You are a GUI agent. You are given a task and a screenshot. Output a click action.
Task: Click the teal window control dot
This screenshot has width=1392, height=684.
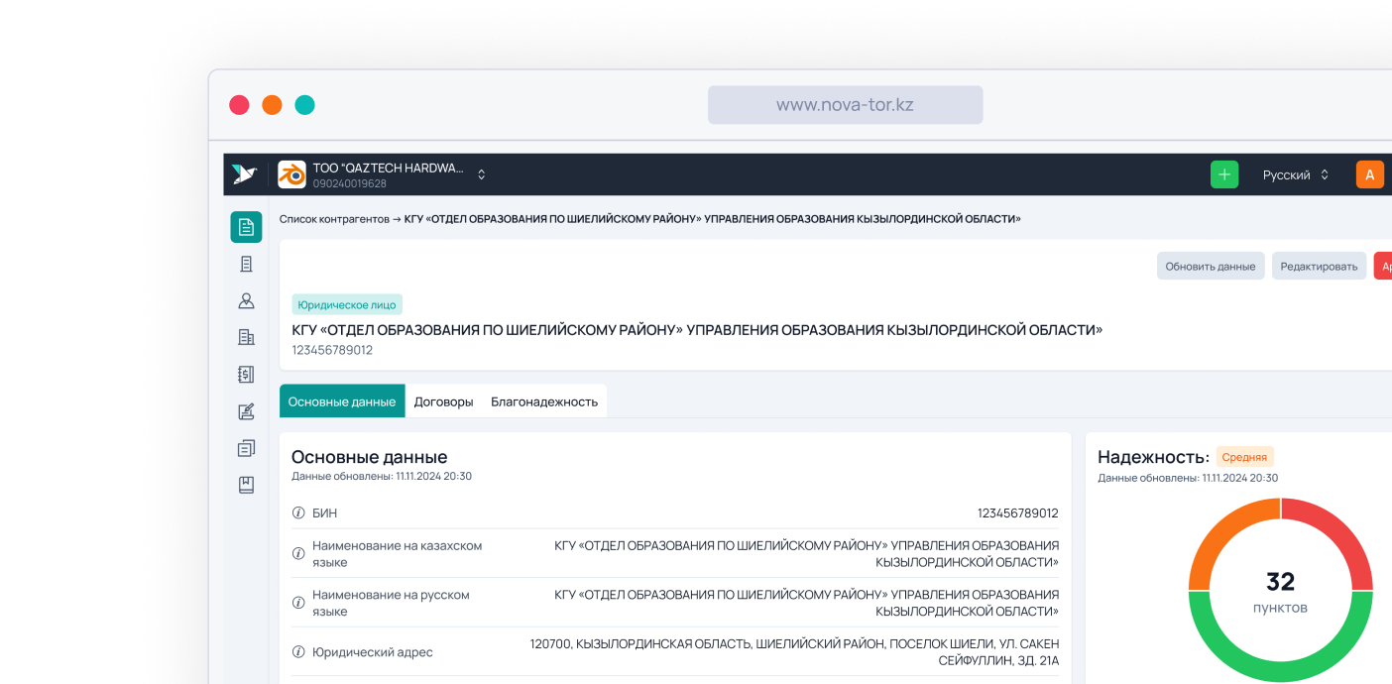click(x=304, y=105)
